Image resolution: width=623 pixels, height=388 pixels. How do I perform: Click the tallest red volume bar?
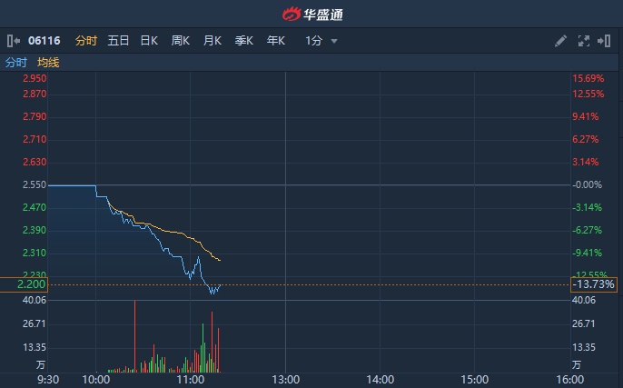(135, 336)
